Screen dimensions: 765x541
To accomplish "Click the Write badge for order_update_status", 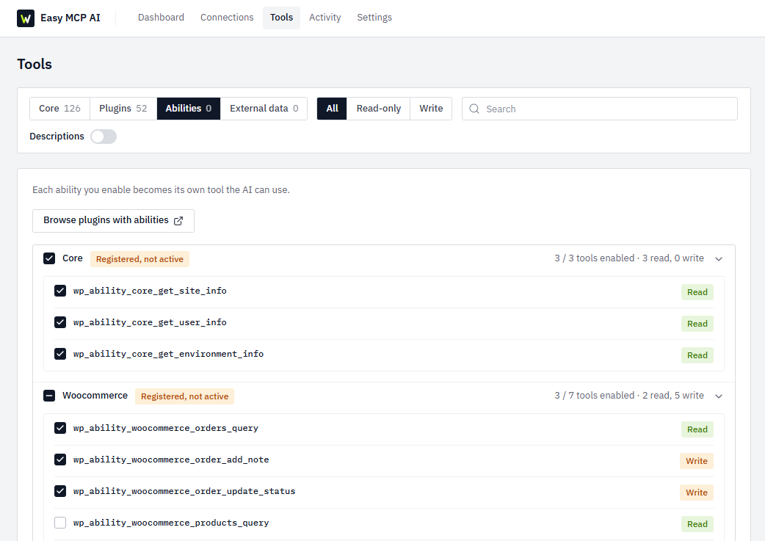I will pyautogui.click(x=697, y=493).
